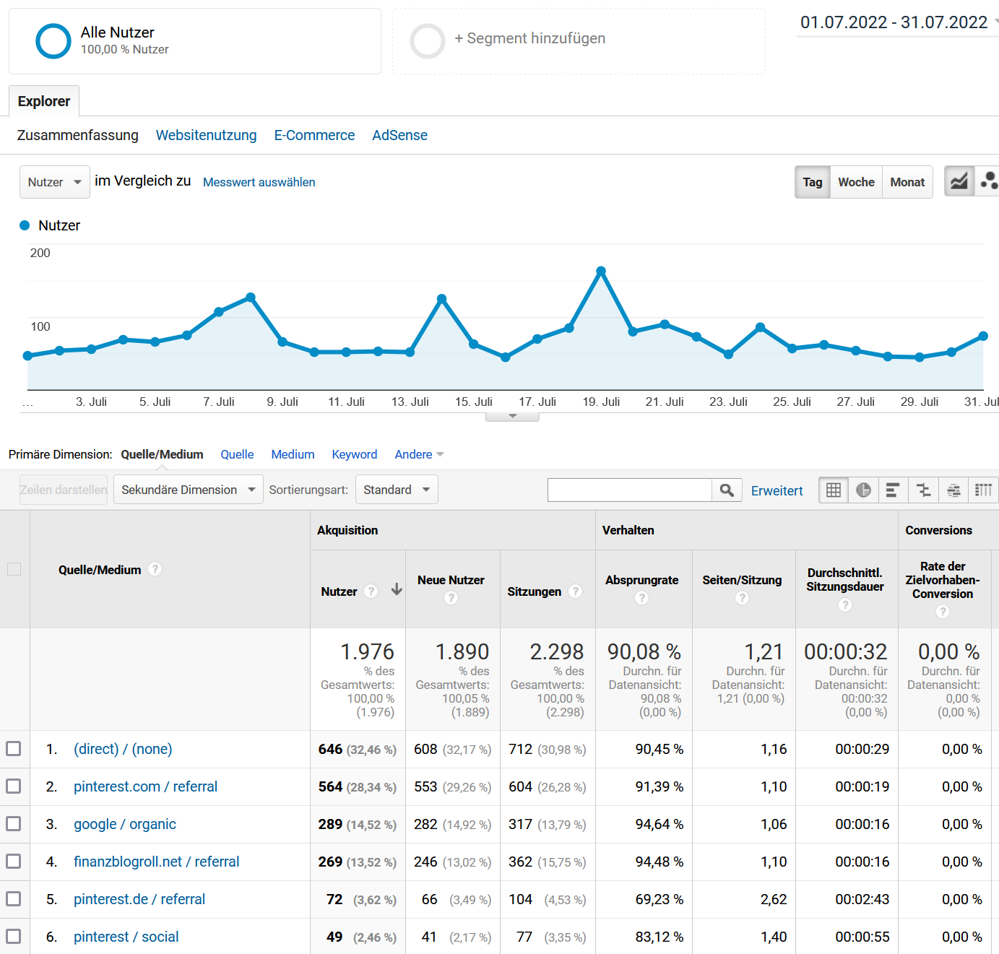Open the Sortierungsart Standard dropdown
The width and height of the screenshot is (999, 954).
(397, 490)
